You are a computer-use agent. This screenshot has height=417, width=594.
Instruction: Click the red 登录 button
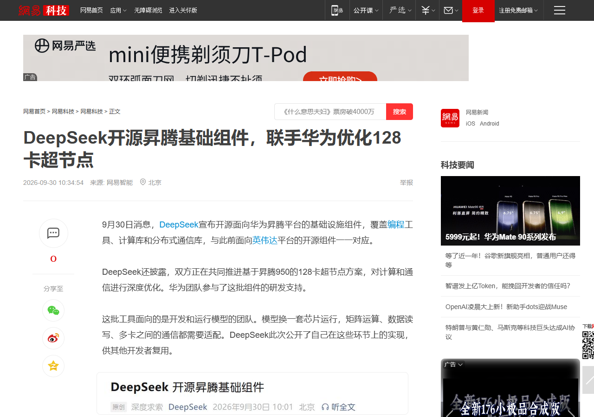click(x=478, y=10)
